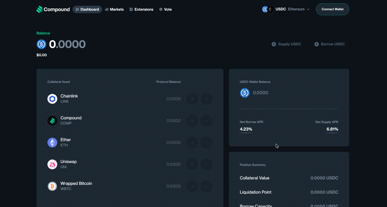This screenshot has width=387, height=207.
Task: Open the Ethereum network selector dropdown
Action: pyautogui.click(x=299, y=9)
